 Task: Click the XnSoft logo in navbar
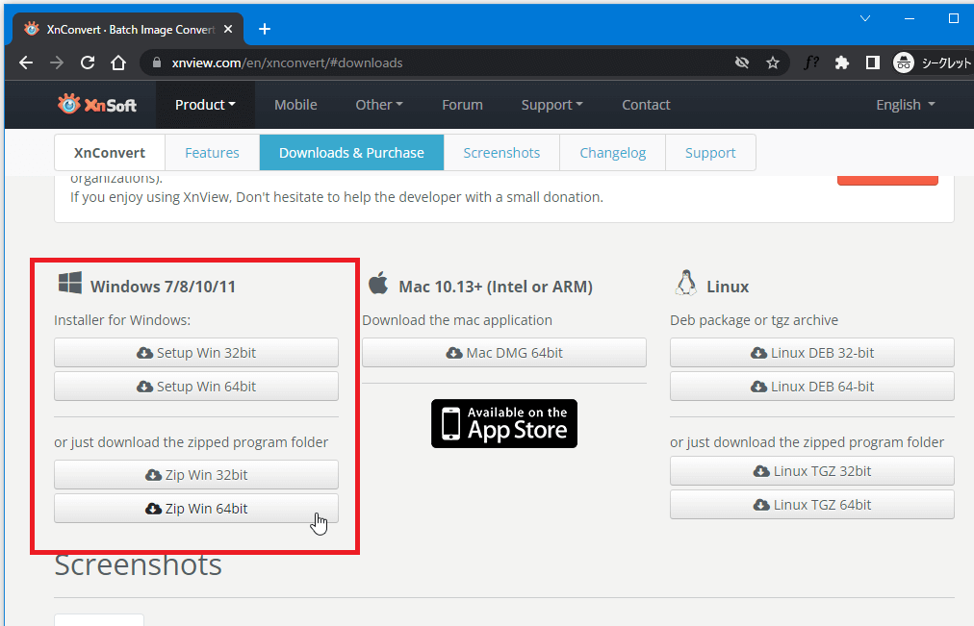click(96, 104)
